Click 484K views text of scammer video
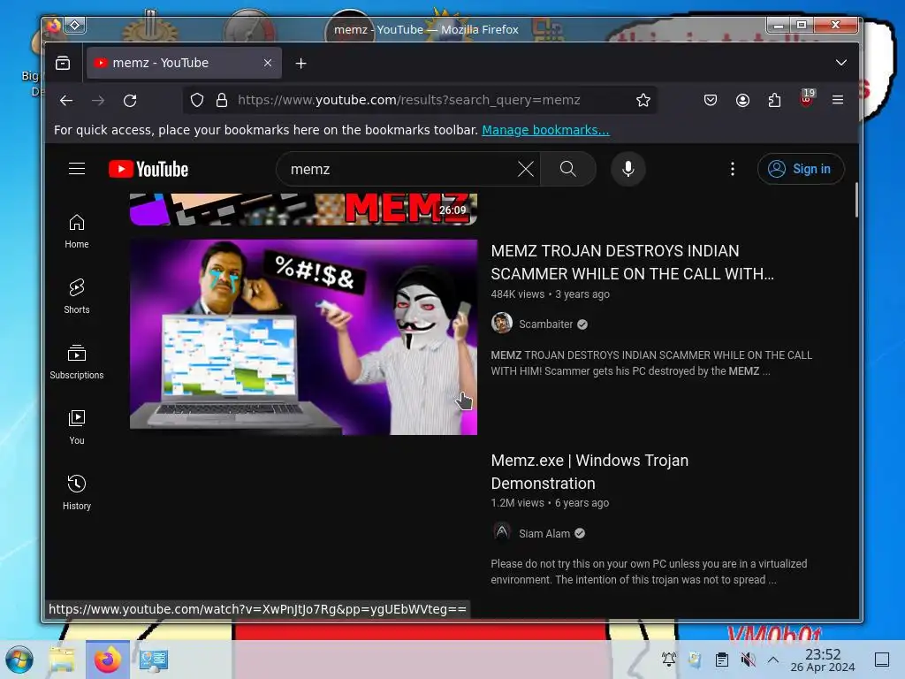The image size is (905, 679). click(x=518, y=294)
